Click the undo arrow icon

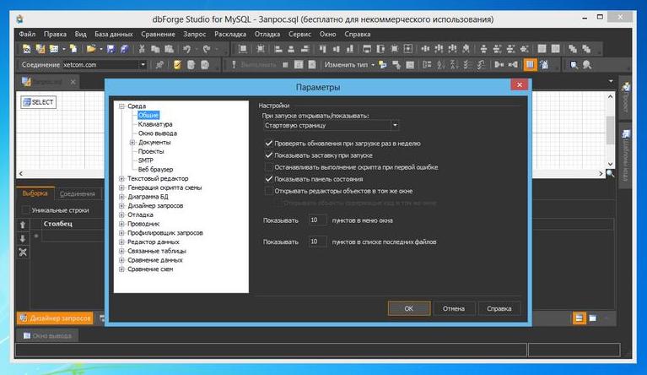click(187, 49)
